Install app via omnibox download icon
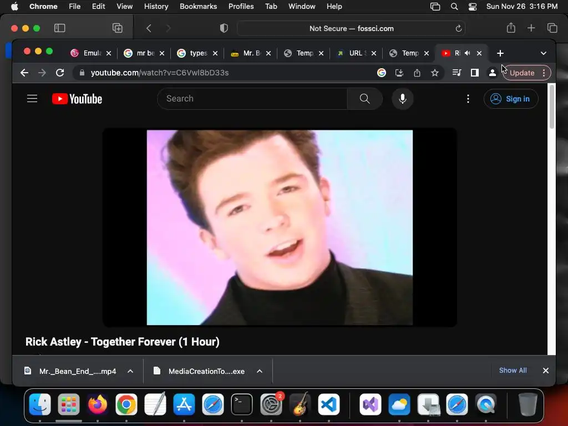The image size is (568, 426). coord(399,73)
